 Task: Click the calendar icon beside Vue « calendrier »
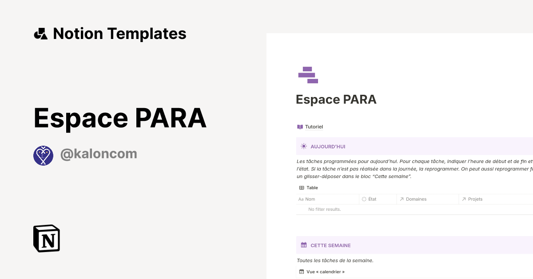pyautogui.click(x=302, y=271)
